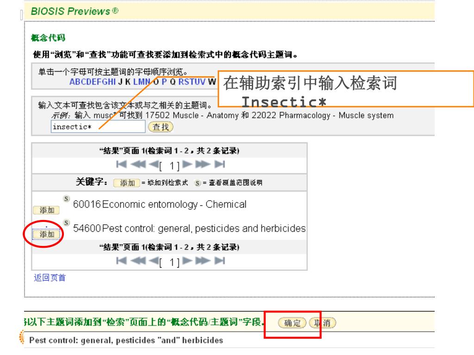
Task: Select text '54600 Pest control: general, pesticides and herbicides'
Action: click(189, 228)
